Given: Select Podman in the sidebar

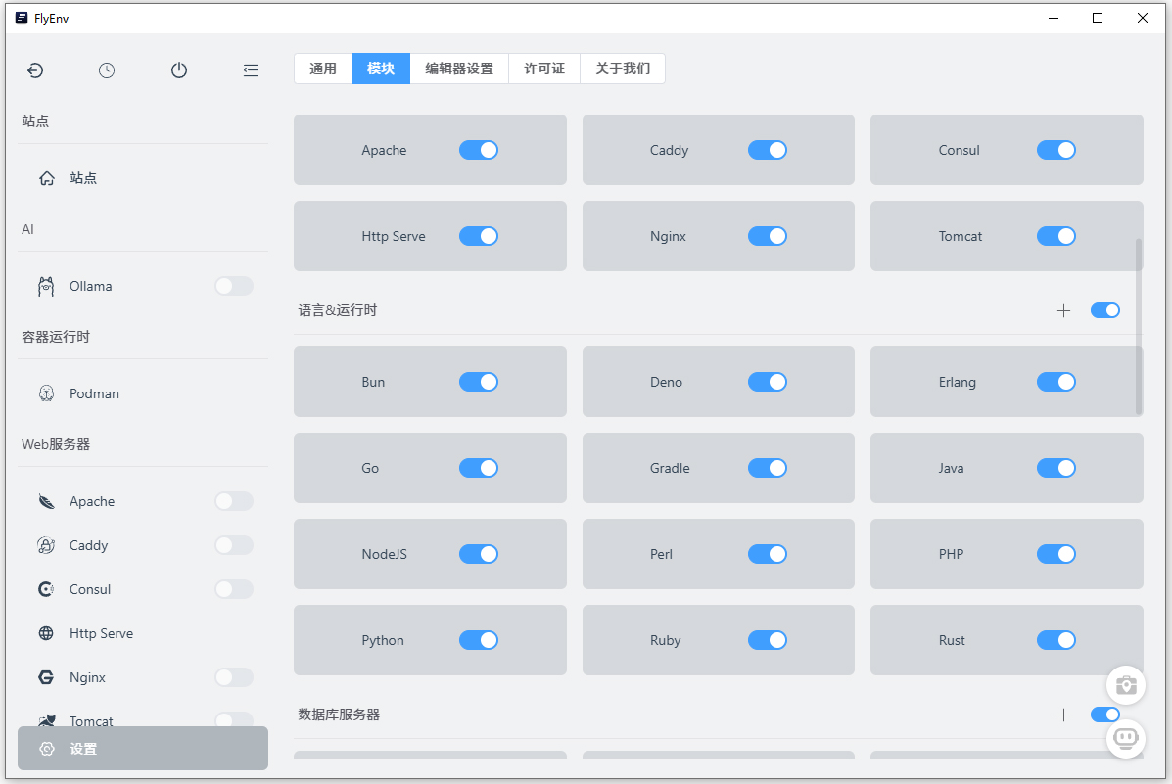Looking at the screenshot, I should 94,392.
